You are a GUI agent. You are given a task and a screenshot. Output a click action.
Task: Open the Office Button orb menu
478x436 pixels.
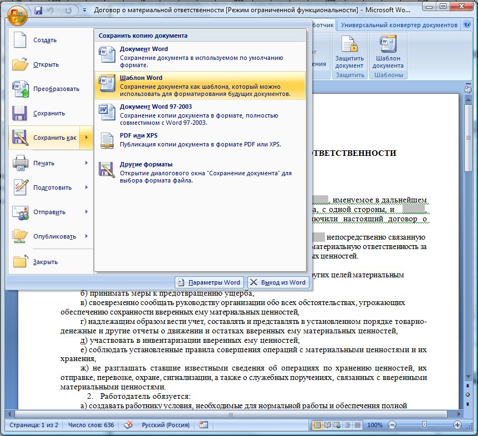[x=17, y=15]
